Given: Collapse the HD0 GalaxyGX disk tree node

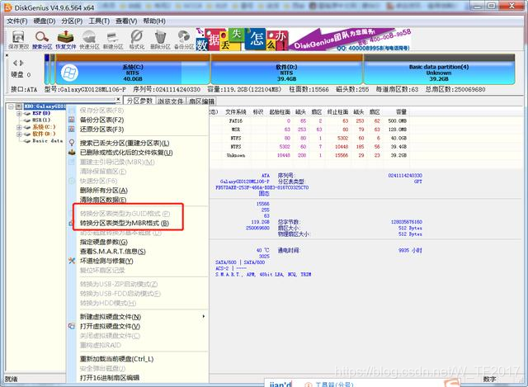Looking at the screenshot, I should [11, 106].
